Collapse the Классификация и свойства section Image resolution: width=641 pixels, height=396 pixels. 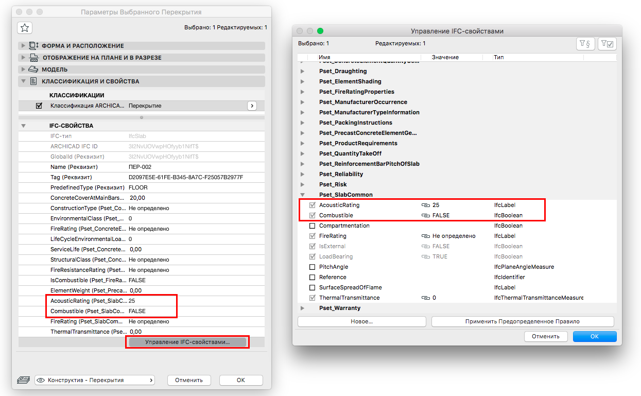(23, 81)
